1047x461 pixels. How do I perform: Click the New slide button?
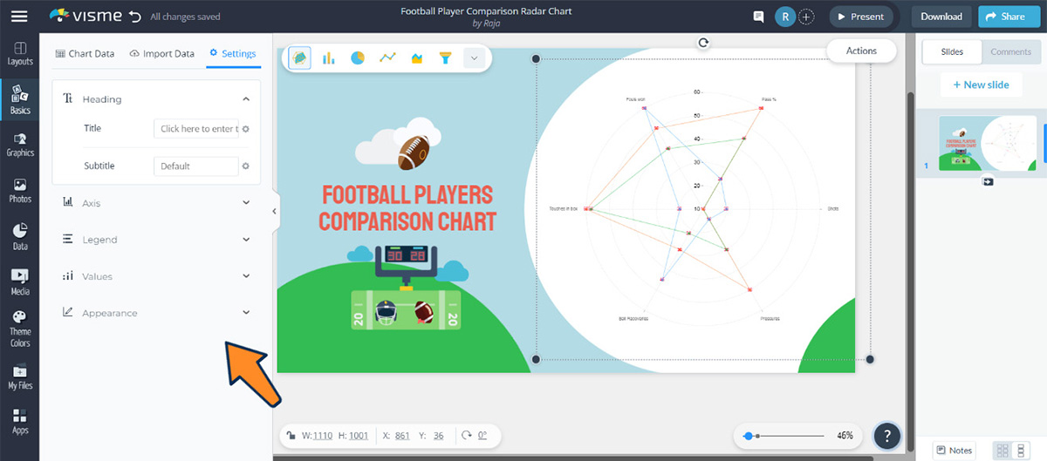click(x=981, y=85)
